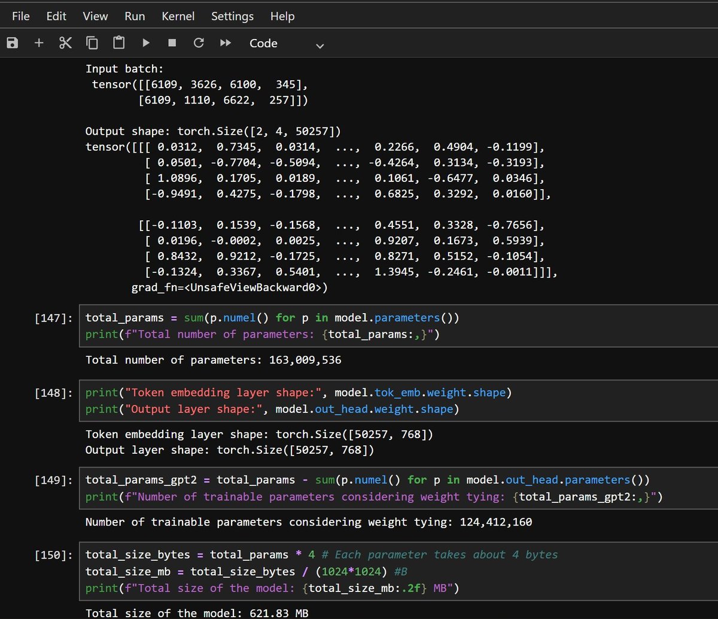
Task: Click the print line mentioning weight tying
Action: (375, 496)
